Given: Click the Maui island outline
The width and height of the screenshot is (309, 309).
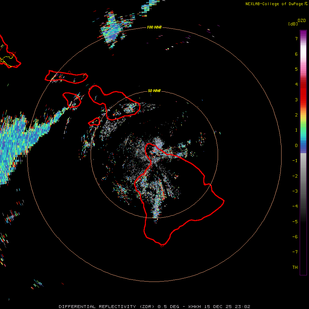Looking at the screenshot, I should [x=114, y=102].
